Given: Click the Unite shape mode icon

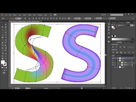Looking at the screenshot, I should (113, 47).
